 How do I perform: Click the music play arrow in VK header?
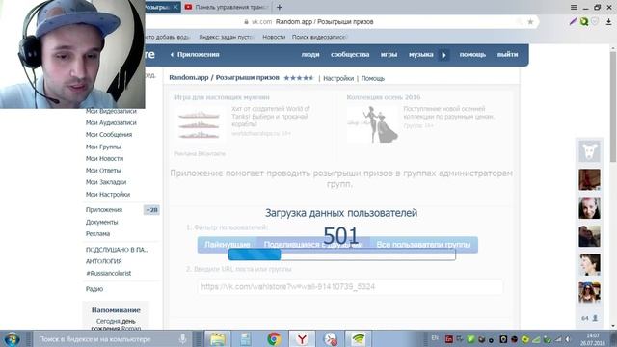[443, 55]
